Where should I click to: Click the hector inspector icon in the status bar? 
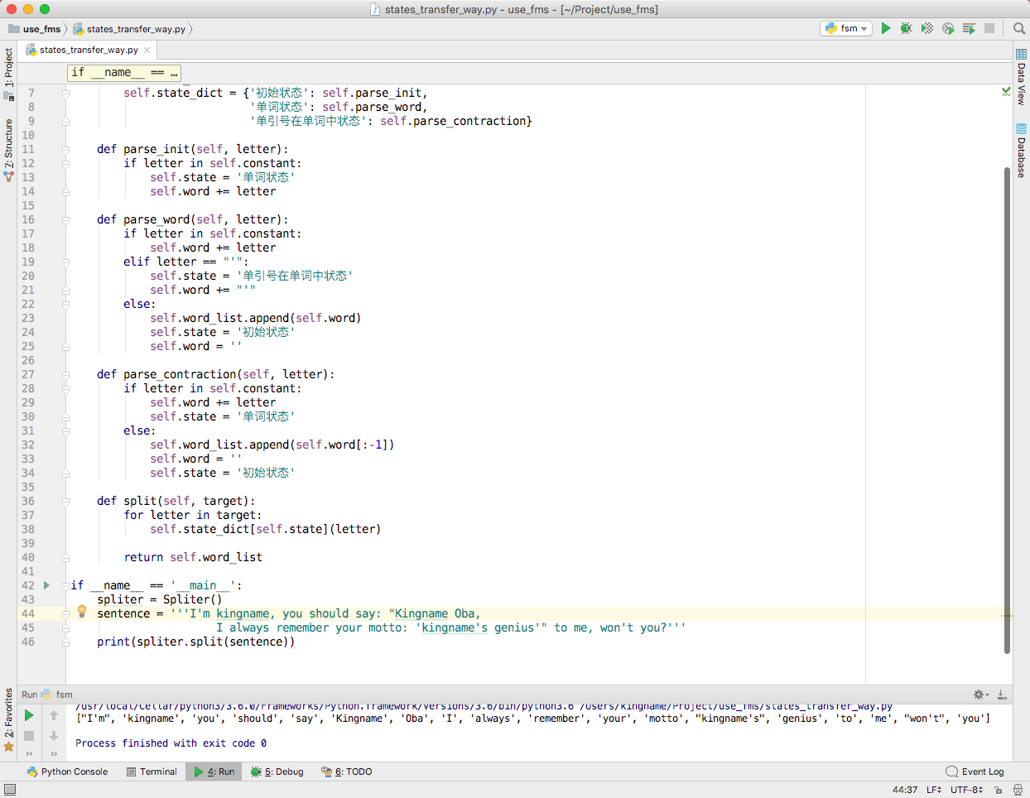[1018, 790]
